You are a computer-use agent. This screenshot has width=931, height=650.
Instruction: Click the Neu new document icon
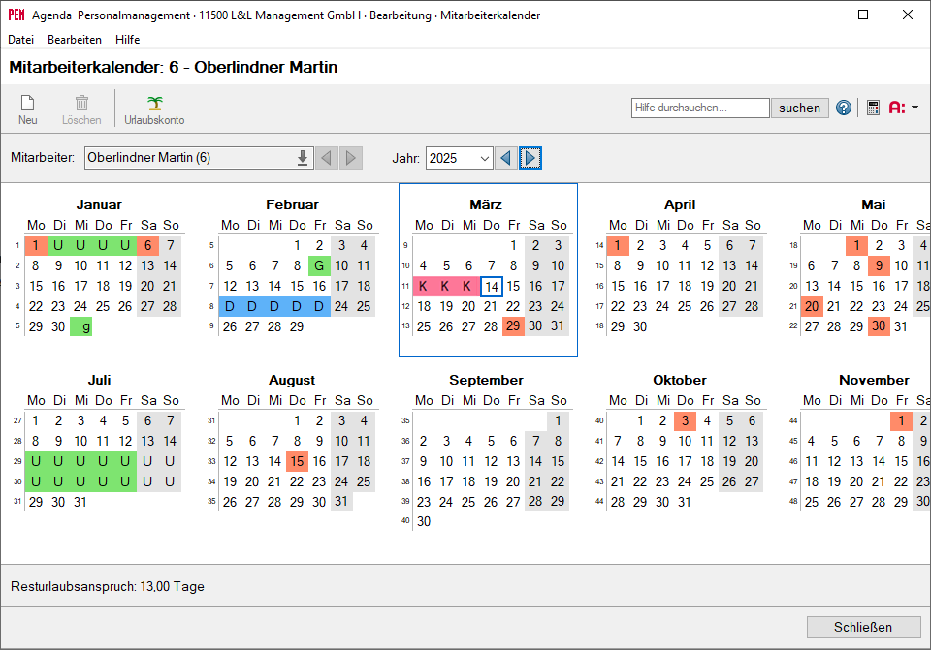(x=27, y=104)
